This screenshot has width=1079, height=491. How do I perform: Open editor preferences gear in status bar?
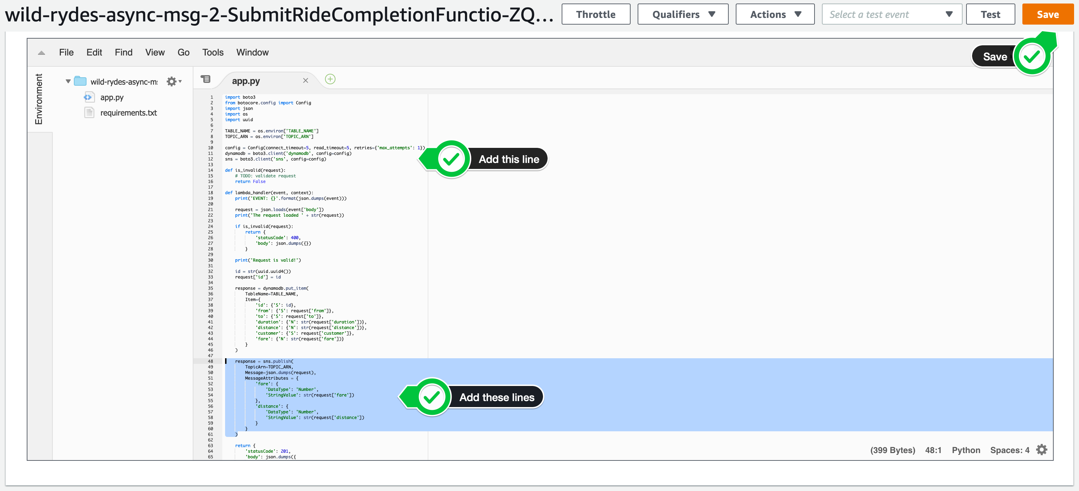1041,450
